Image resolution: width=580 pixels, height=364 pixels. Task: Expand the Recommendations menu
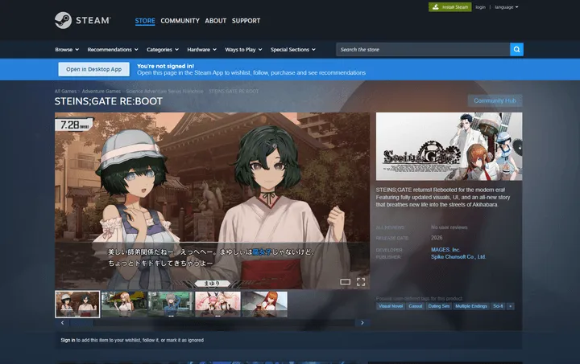pos(113,50)
